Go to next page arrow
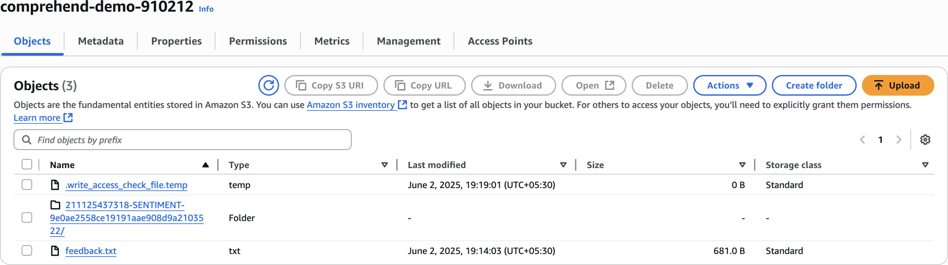The width and height of the screenshot is (948, 265). click(899, 140)
